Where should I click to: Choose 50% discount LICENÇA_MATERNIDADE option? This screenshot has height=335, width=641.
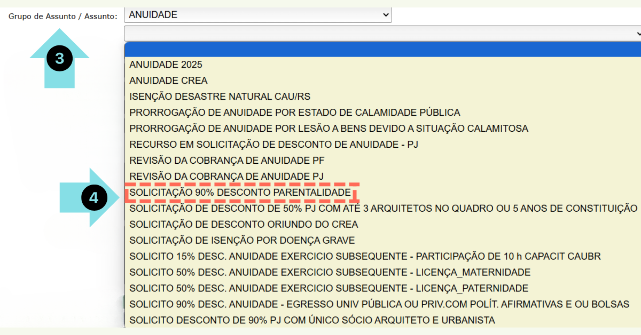point(330,272)
